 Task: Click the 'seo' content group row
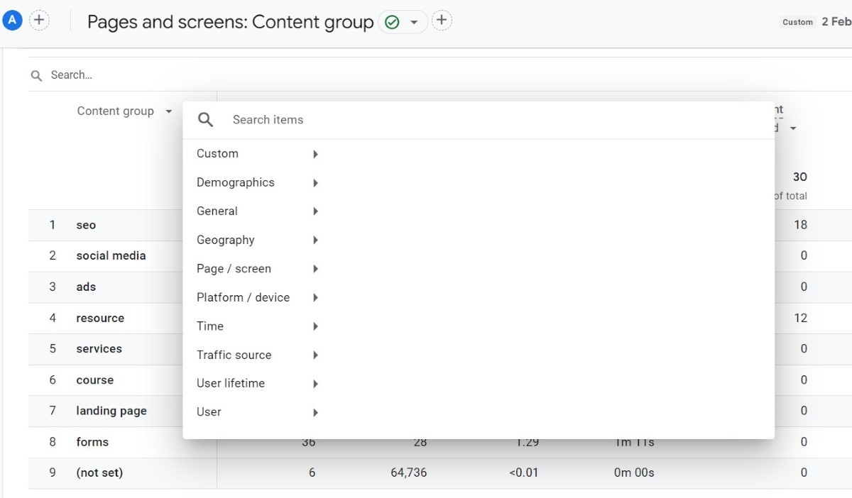[x=86, y=225]
